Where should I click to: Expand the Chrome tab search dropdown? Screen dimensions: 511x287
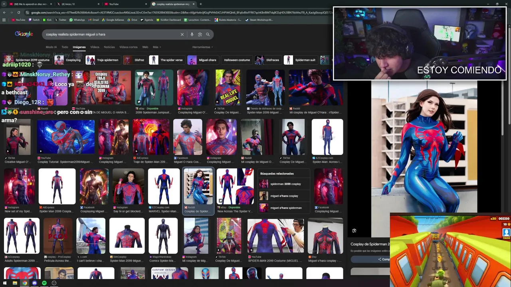(x=4, y=4)
